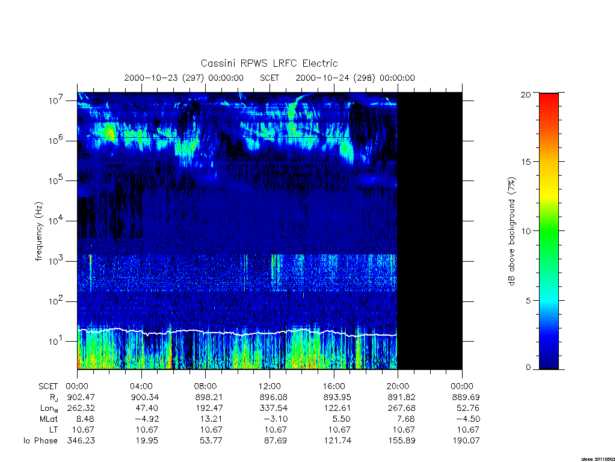Click the RJ value '889.69'
The width and height of the screenshot is (616, 462).
point(466,398)
